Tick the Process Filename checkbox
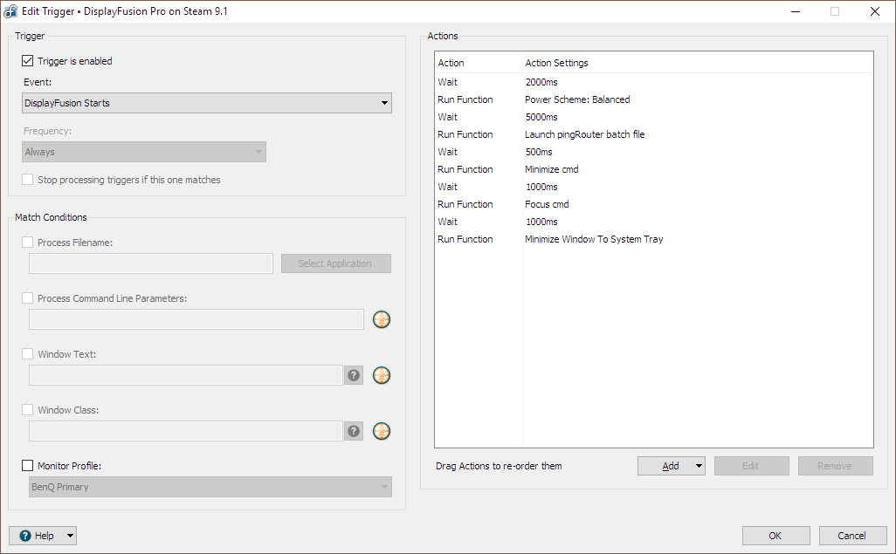 tap(27, 243)
